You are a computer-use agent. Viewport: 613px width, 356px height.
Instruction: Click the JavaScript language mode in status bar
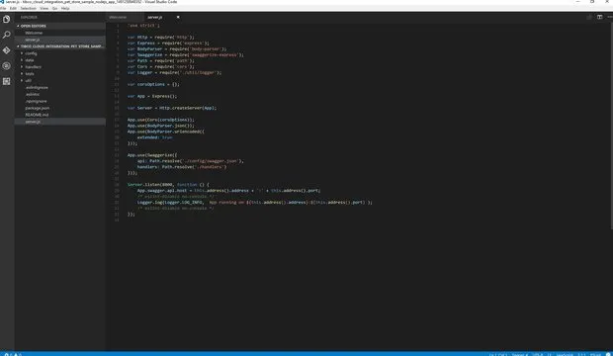coord(565,354)
